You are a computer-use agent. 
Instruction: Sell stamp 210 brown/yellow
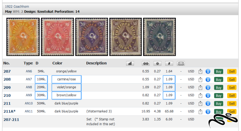tap(232, 96)
